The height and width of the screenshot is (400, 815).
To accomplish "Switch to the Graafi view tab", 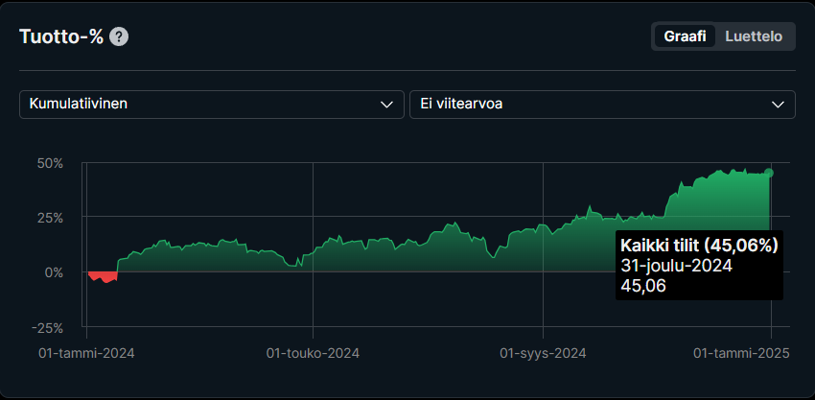I will click(685, 36).
